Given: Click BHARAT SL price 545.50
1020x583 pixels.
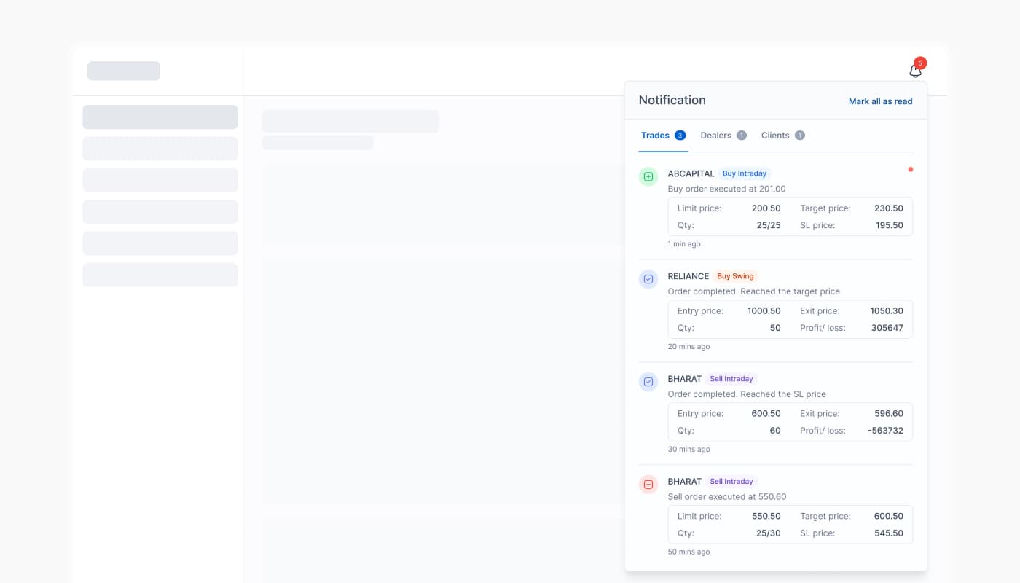Looking at the screenshot, I should [x=889, y=533].
